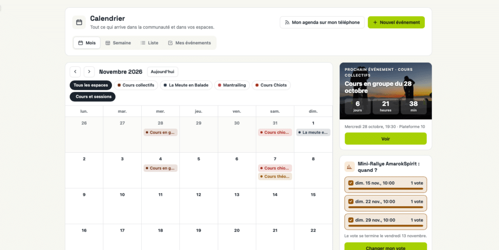Toggle vote for dim. 22 nov., 10:00
The image size is (499, 250).
click(386, 203)
